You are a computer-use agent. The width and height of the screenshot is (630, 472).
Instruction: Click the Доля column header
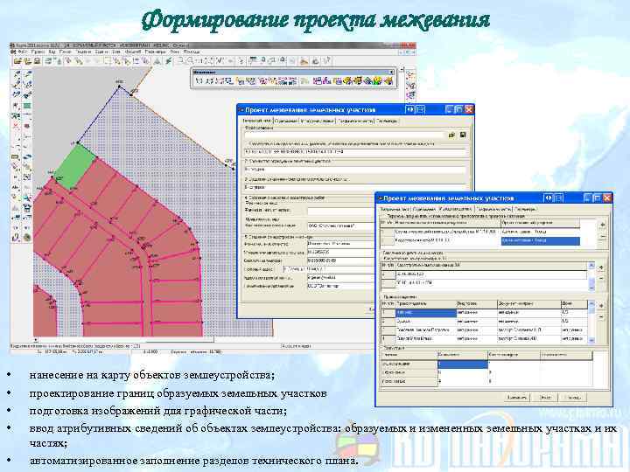pyautogui.click(x=574, y=304)
